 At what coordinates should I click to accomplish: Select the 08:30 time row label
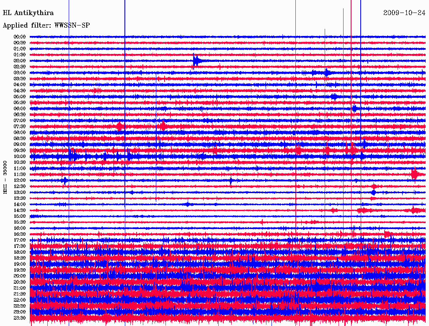(x=20, y=138)
